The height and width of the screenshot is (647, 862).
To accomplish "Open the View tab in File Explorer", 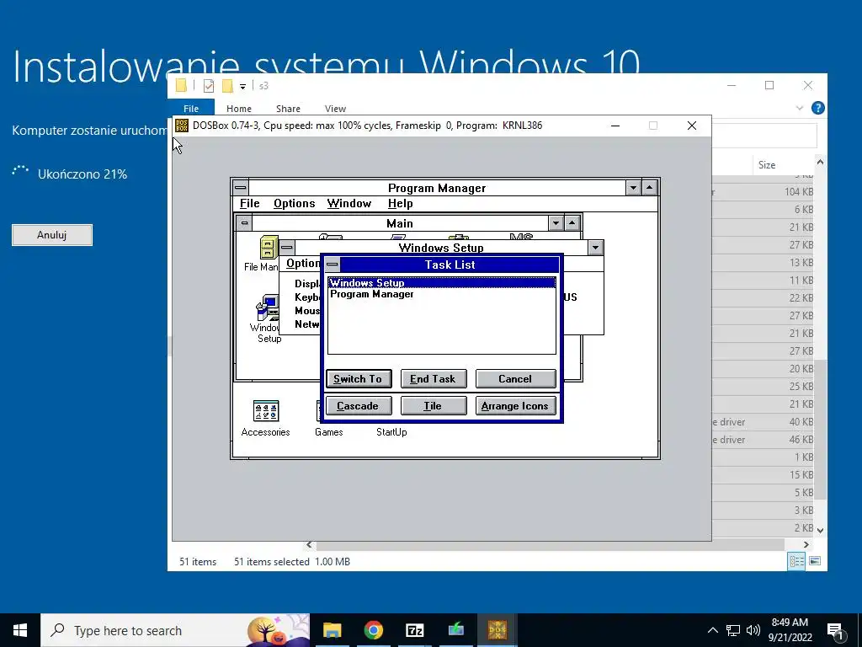I will tap(335, 109).
